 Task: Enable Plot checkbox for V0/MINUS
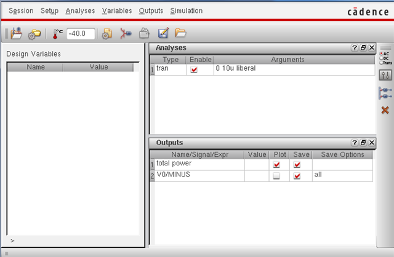point(276,176)
